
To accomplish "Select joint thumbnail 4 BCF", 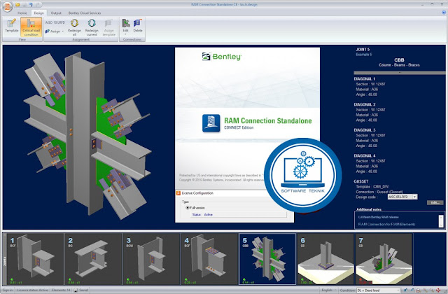I will point(209,259).
